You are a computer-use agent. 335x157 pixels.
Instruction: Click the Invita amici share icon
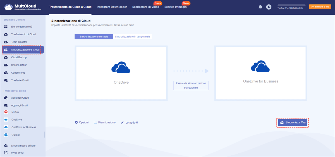pos(6,153)
